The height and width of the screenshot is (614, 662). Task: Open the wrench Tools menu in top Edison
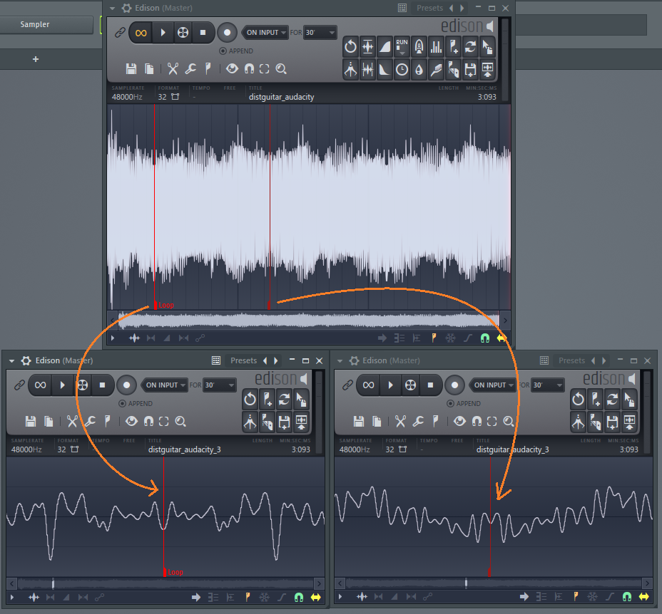click(190, 68)
